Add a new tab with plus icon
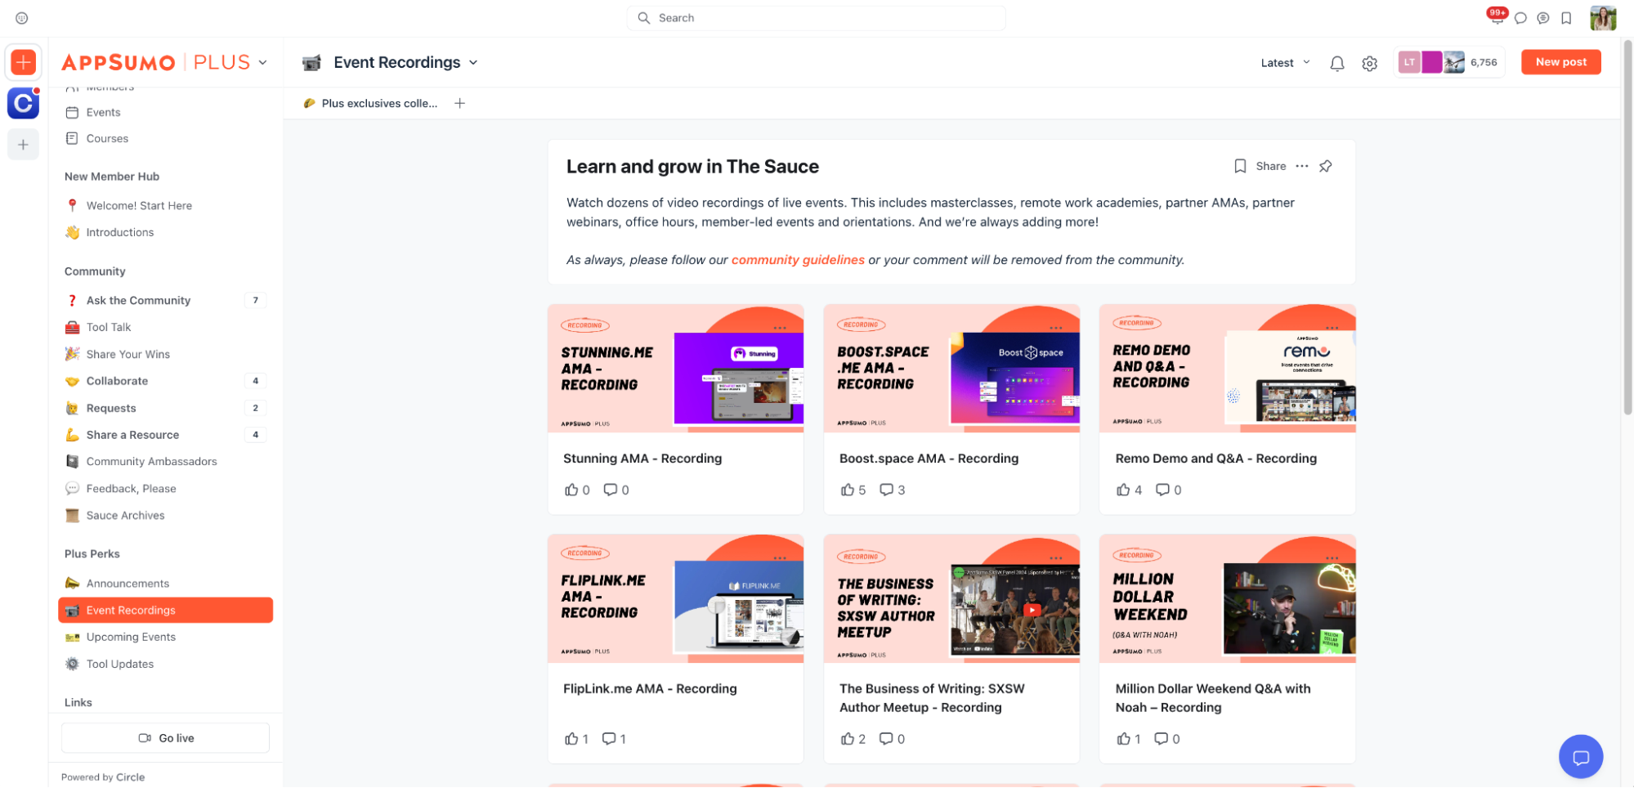This screenshot has height=788, width=1634. [x=459, y=103]
